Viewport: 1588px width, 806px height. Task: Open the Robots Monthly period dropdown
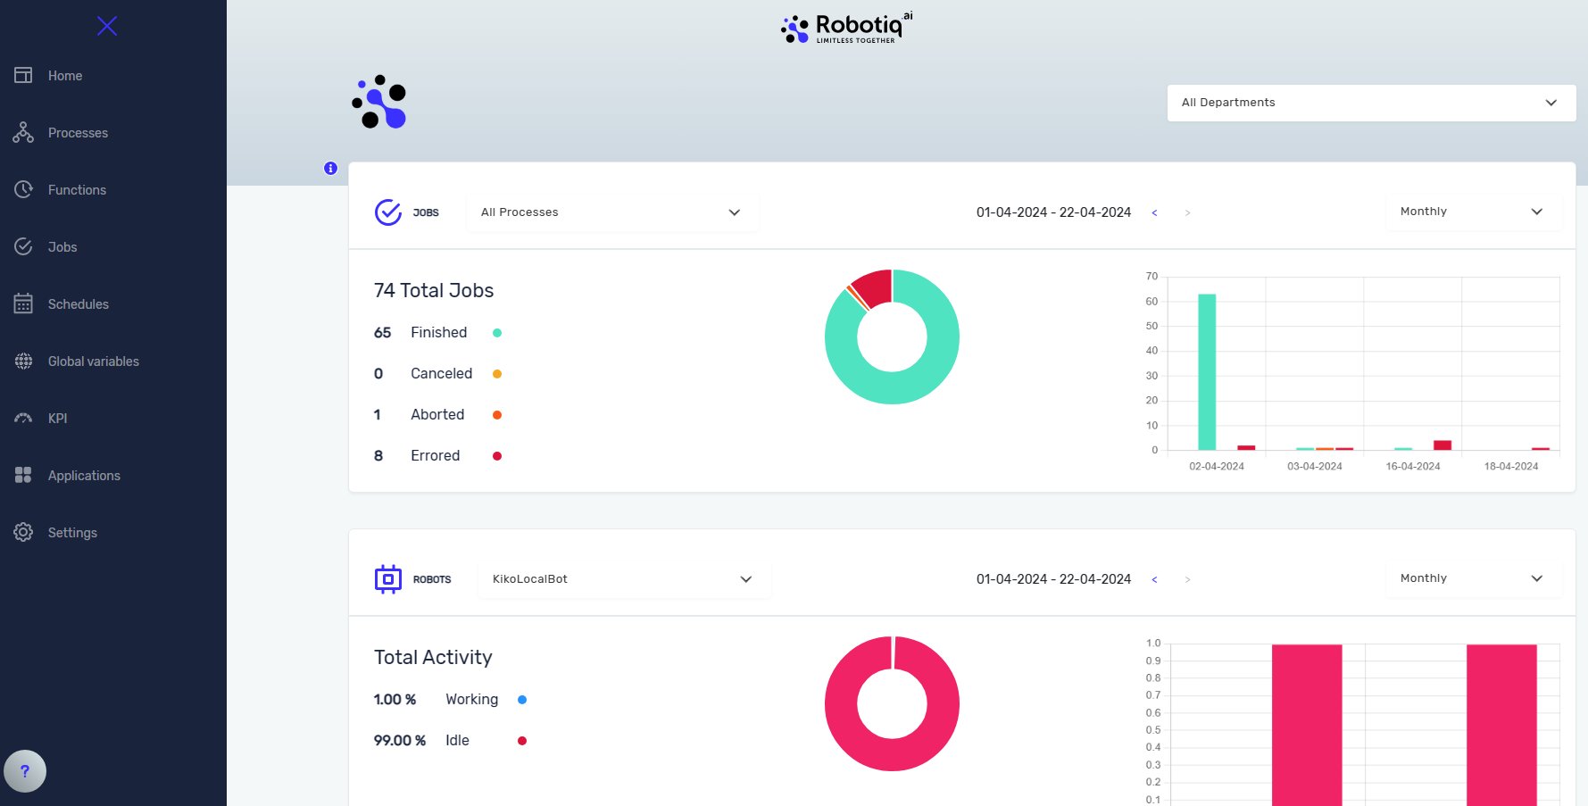[1474, 578]
